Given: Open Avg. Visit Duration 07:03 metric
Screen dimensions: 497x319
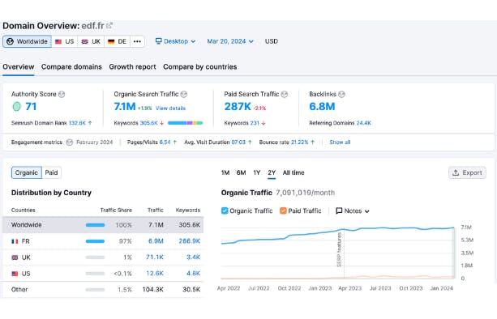Looking at the screenshot, I should coord(238,142).
